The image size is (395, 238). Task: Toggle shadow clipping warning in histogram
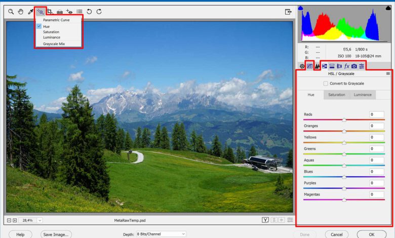pos(301,8)
